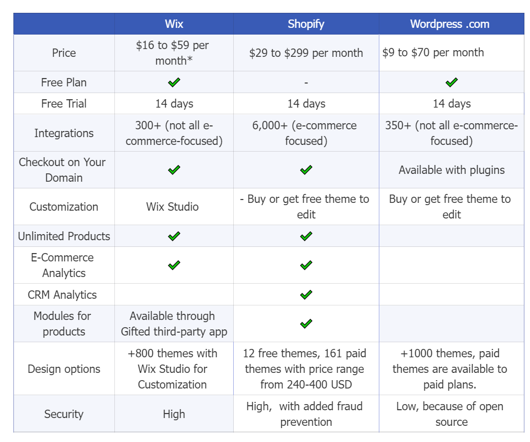This screenshot has height=442, width=530.
Task: Click Shopify Checkout on Your Domain checkmark
Action: (x=306, y=169)
